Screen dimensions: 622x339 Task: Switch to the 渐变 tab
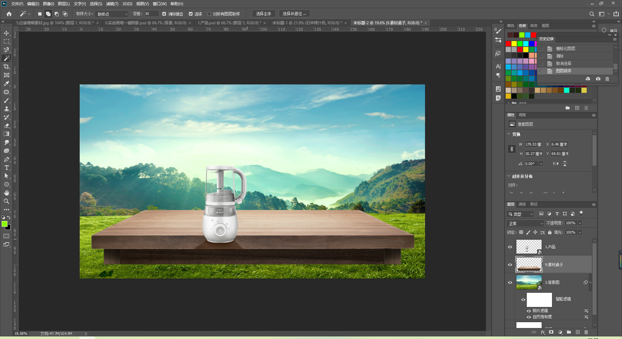(x=534, y=26)
